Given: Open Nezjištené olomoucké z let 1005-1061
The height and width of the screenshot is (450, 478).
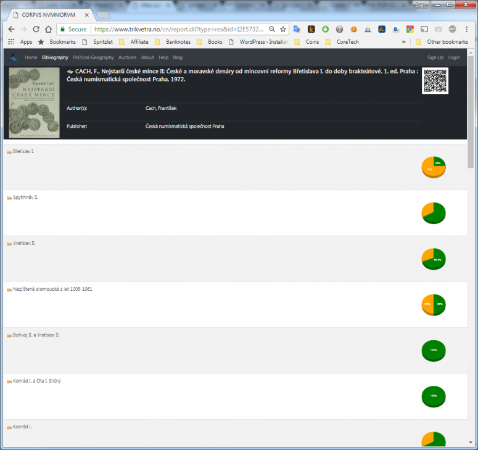Looking at the screenshot, I should [x=52, y=290].
